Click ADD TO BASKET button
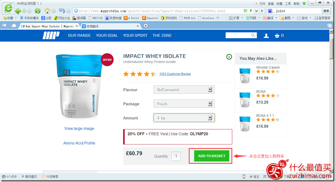Screen dimensions: 335x182 coord(212,156)
